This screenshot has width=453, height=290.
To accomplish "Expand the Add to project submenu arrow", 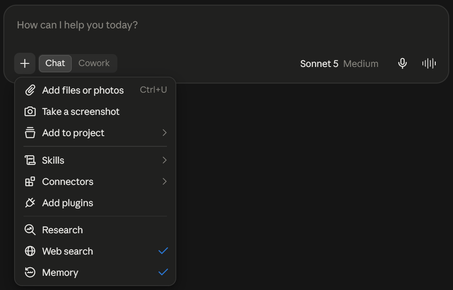I will coord(164,133).
